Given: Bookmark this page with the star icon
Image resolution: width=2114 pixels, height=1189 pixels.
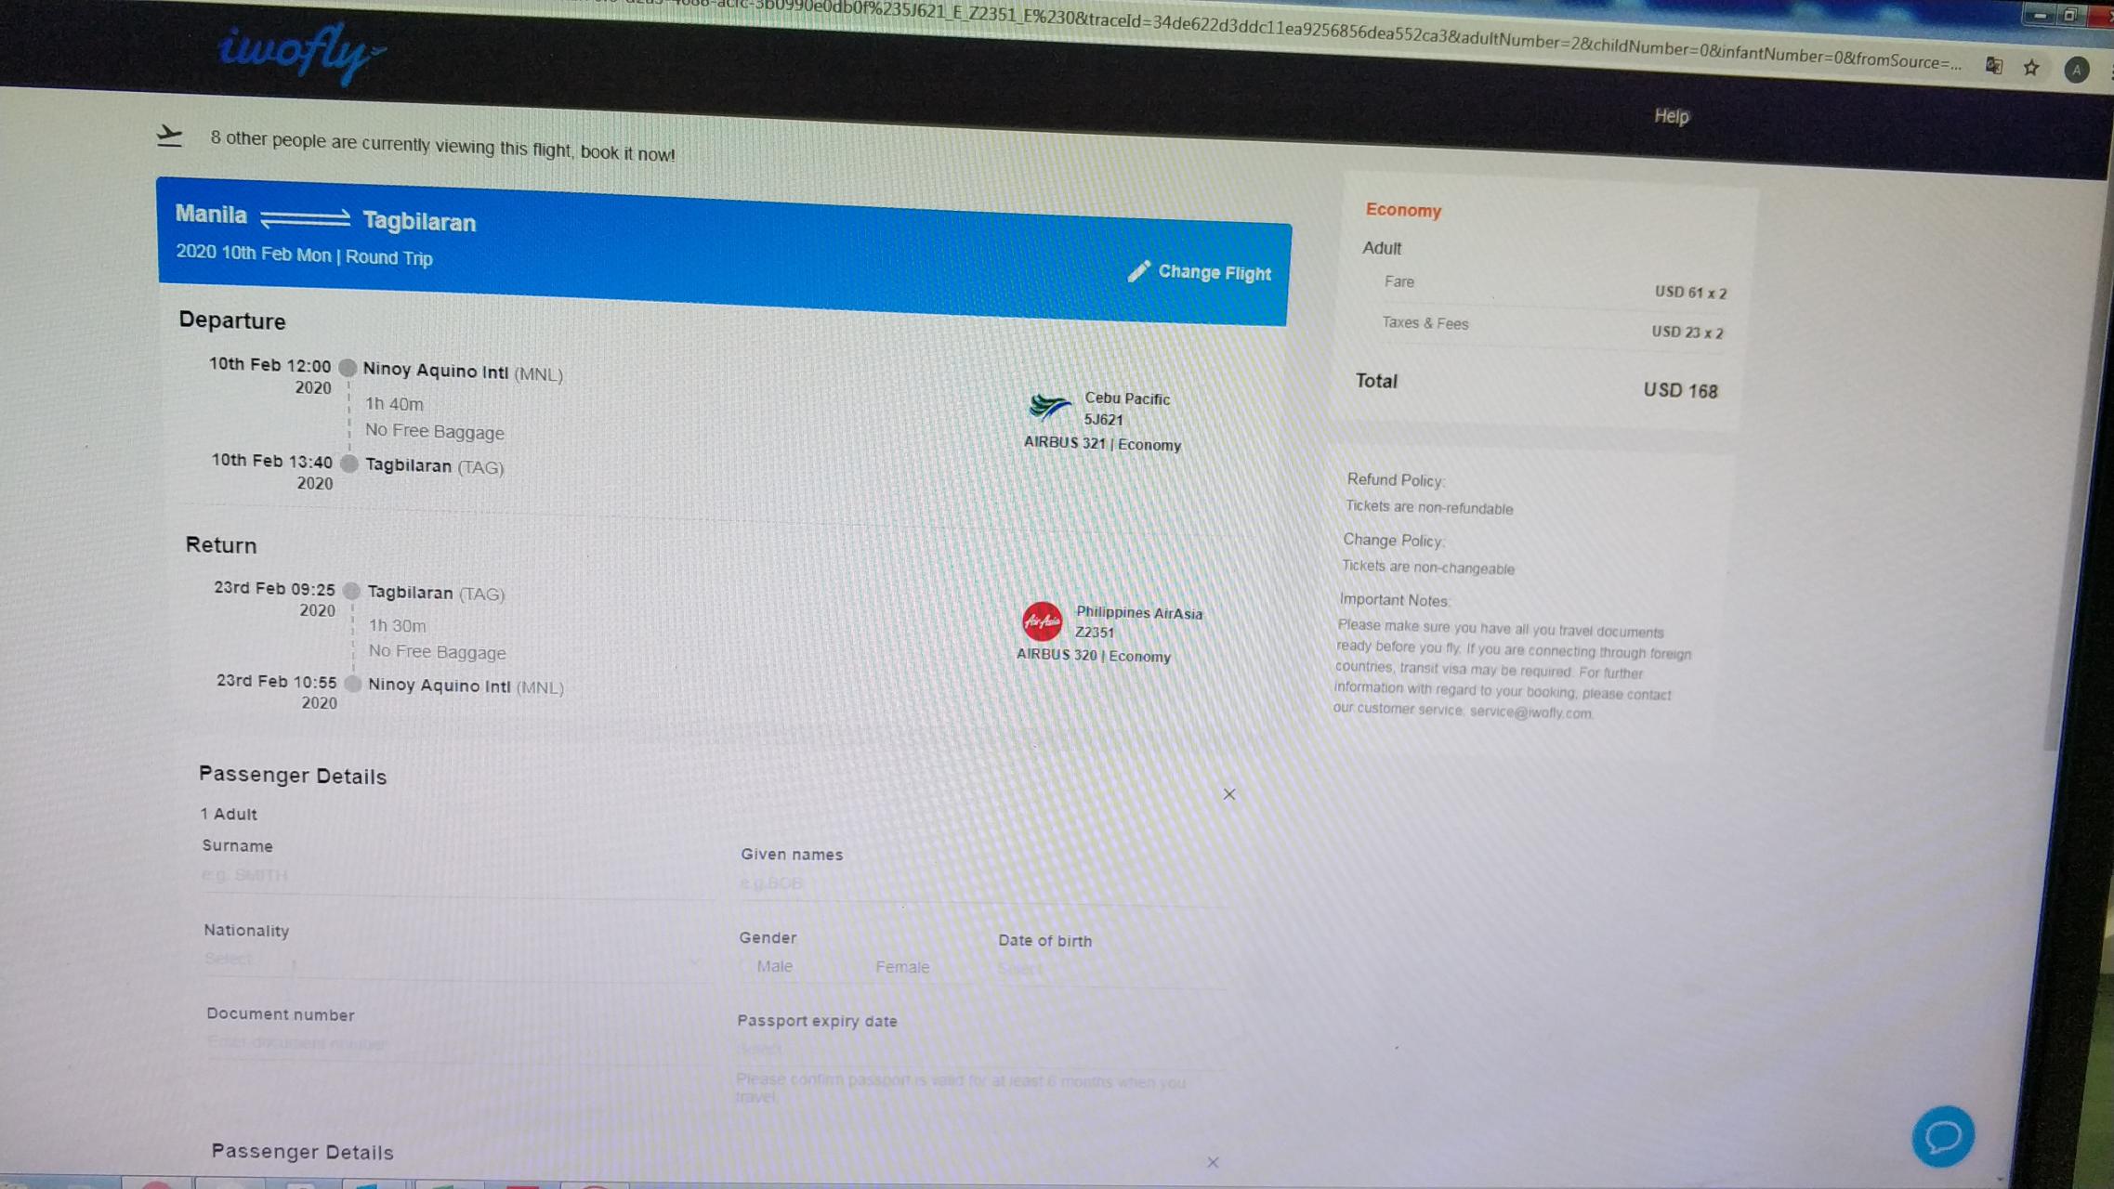Looking at the screenshot, I should click(x=2031, y=68).
